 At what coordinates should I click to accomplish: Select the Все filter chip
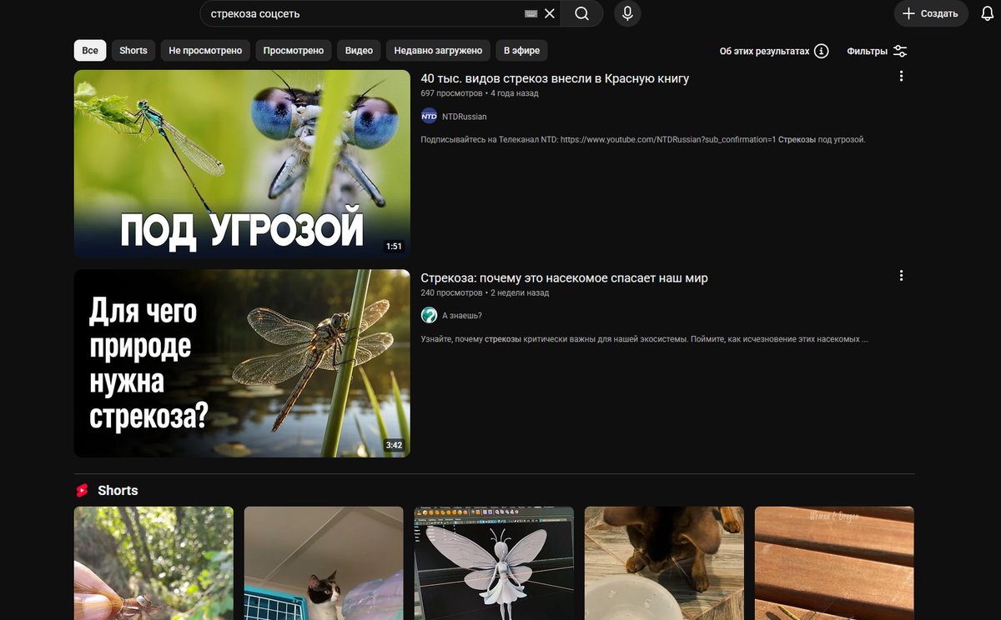(90, 50)
